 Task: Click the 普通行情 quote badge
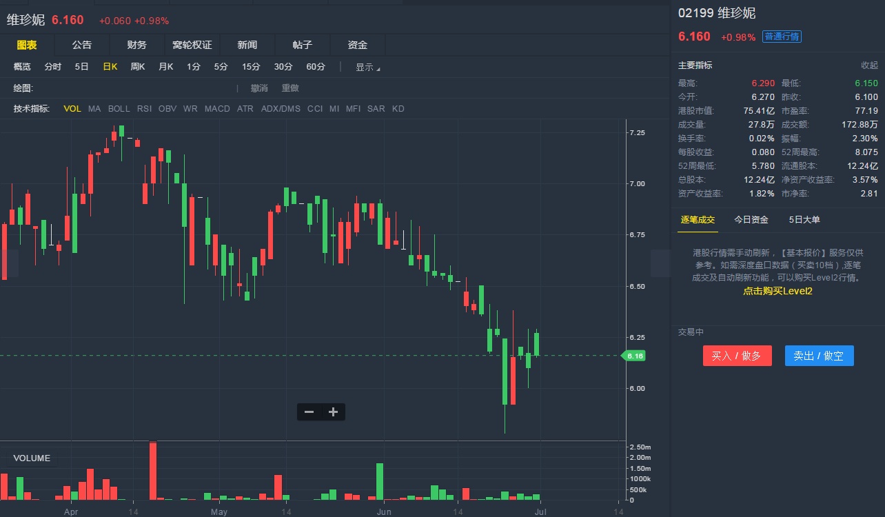[782, 37]
